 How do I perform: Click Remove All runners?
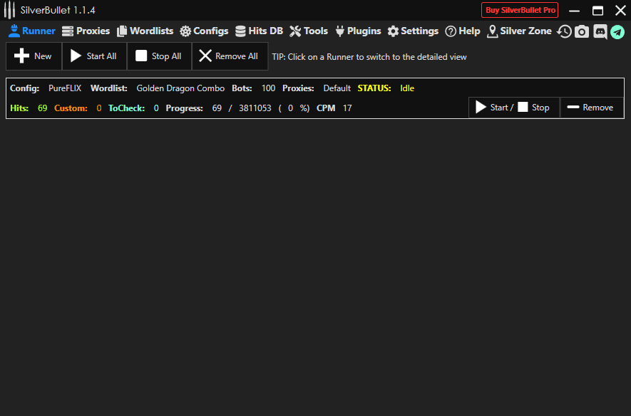click(230, 56)
